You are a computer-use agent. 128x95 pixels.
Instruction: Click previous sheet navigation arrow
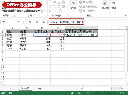pos(5,88)
